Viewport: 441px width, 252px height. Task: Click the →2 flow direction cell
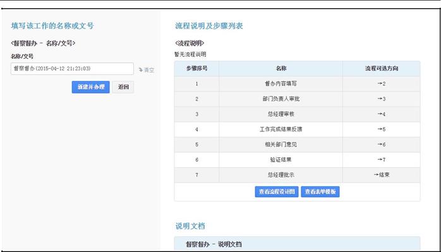(382, 84)
